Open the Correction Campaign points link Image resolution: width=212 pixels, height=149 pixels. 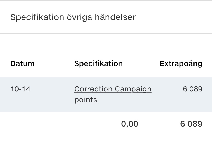pos(113,89)
